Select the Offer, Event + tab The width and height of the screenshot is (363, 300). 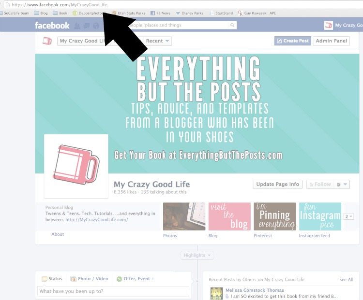136,279
